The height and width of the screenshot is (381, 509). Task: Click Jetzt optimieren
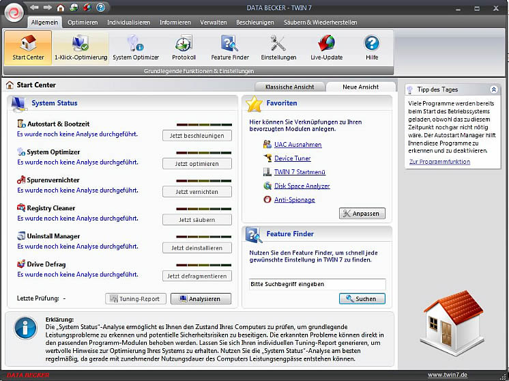[x=197, y=164]
